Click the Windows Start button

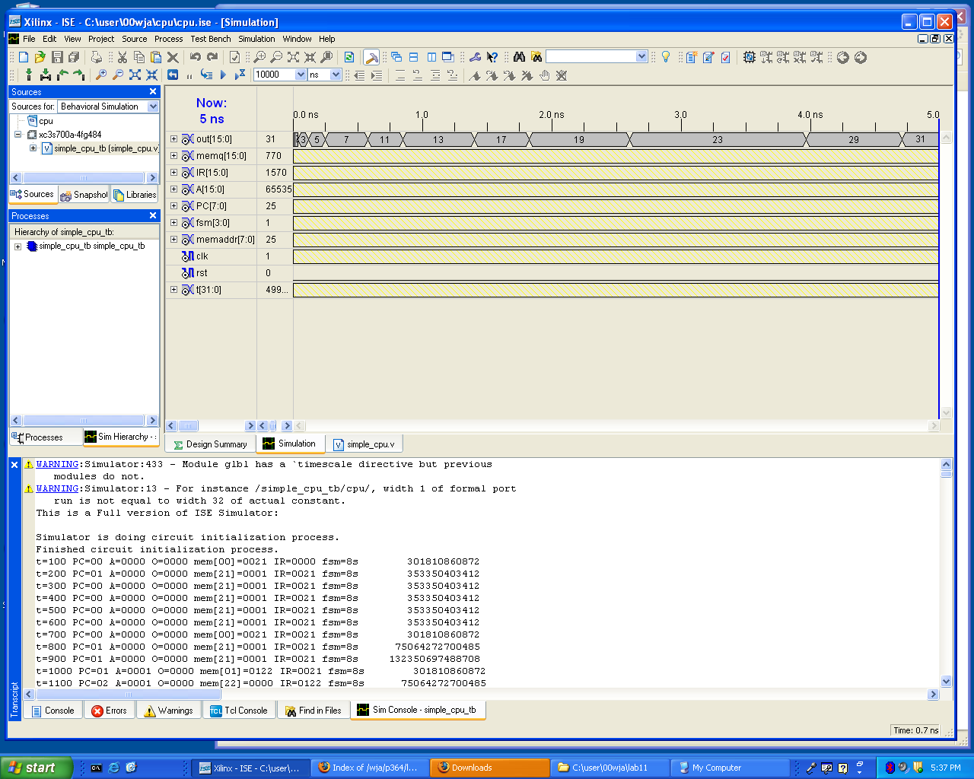37,768
